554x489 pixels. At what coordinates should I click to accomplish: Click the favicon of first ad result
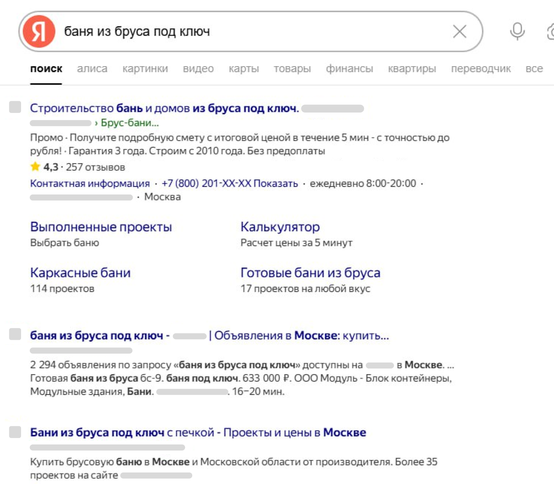(15, 107)
